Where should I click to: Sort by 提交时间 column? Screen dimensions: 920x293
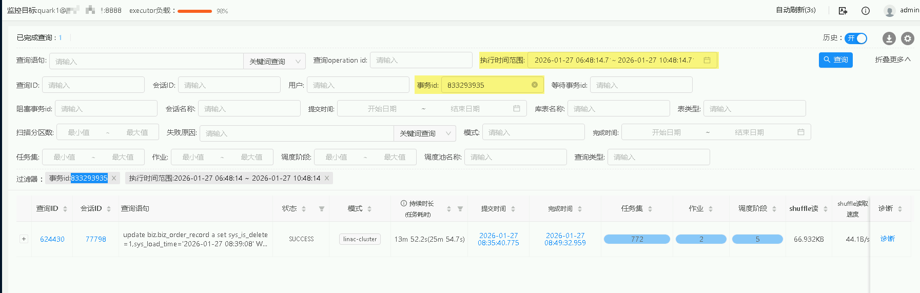[513, 209]
